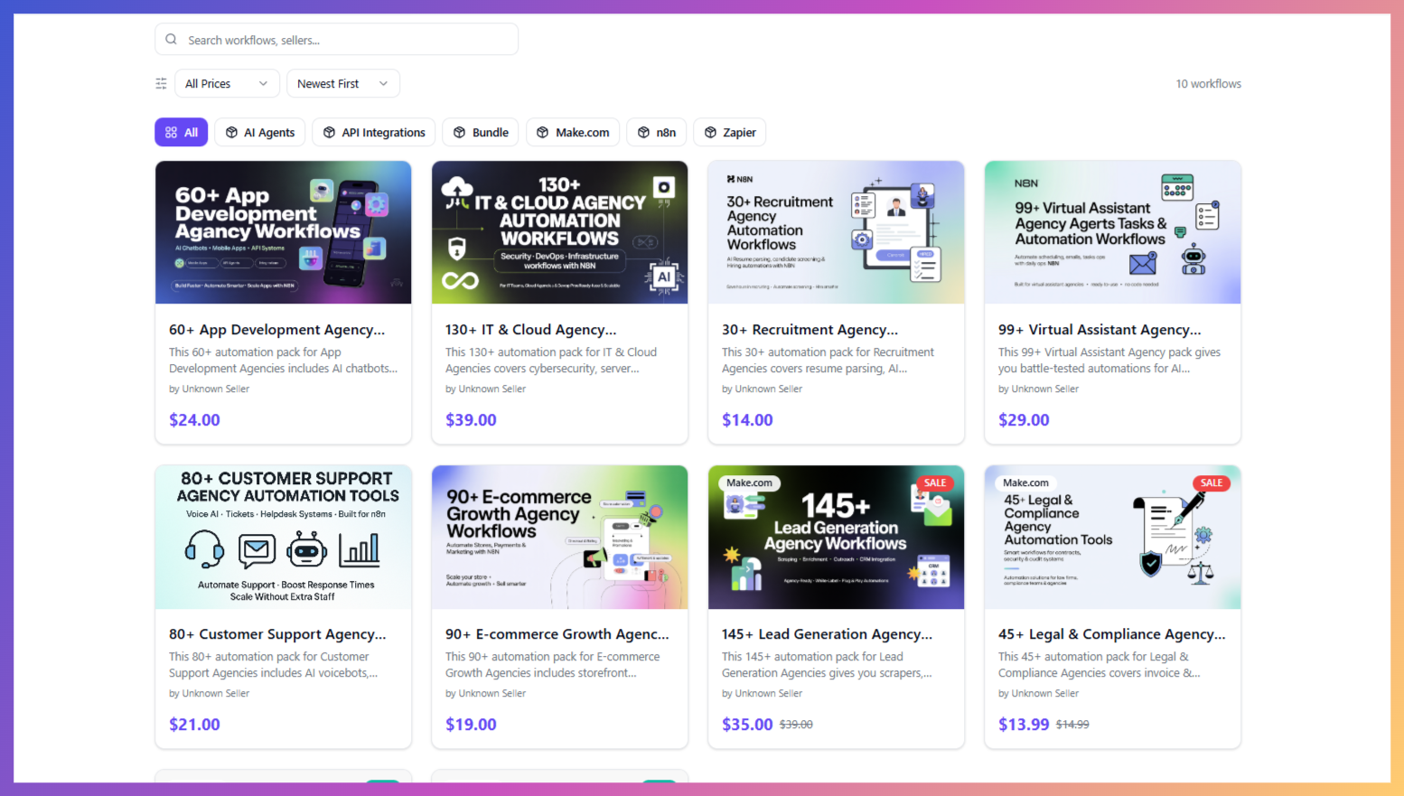Click the SALE badge on Legal & Compliance pack
Screen dimensions: 1404x796
(1211, 482)
